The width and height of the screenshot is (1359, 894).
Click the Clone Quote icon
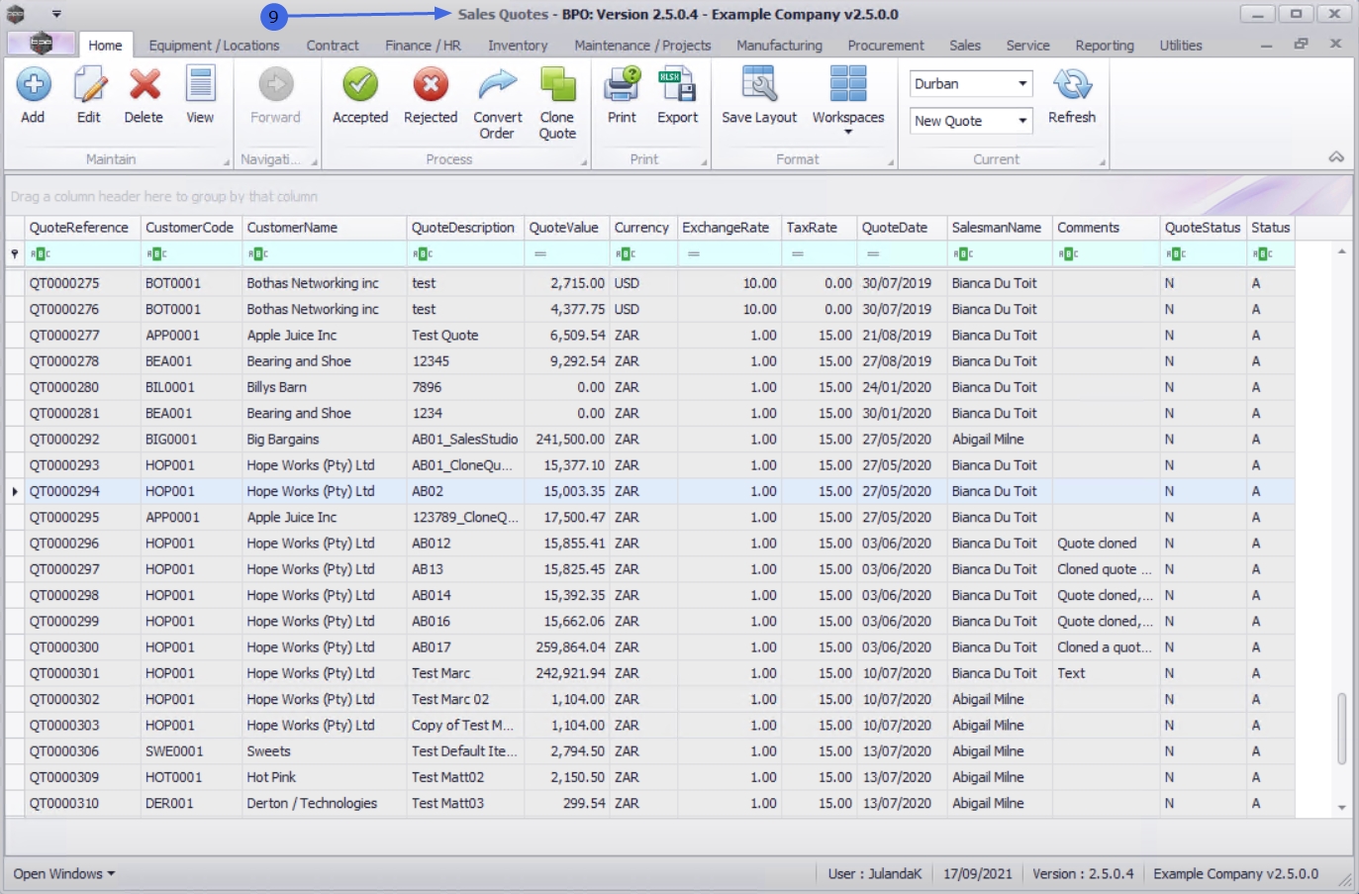click(557, 86)
